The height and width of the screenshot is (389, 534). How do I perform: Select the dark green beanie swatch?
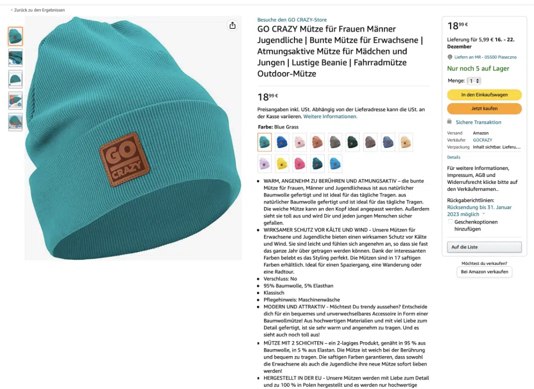(x=353, y=142)
